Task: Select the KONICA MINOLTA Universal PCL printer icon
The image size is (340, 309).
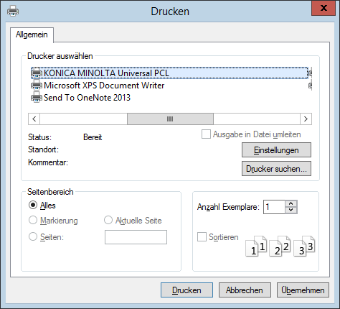Action: 37,73
